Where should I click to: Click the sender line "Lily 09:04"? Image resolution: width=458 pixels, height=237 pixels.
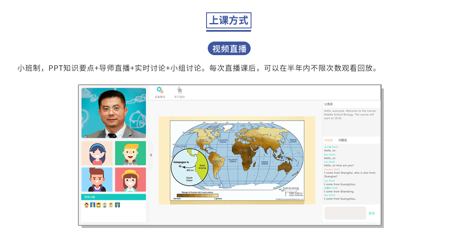(329, 162)
